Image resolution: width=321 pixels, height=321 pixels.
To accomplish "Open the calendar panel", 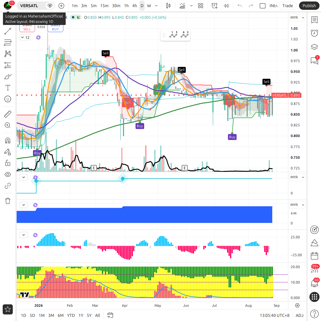I will tap(314, 256).
